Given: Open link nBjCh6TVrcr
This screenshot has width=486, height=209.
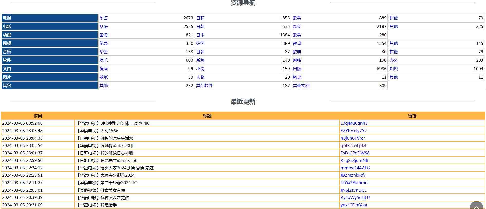Looking at the screenshot, I should click(352, 138).
